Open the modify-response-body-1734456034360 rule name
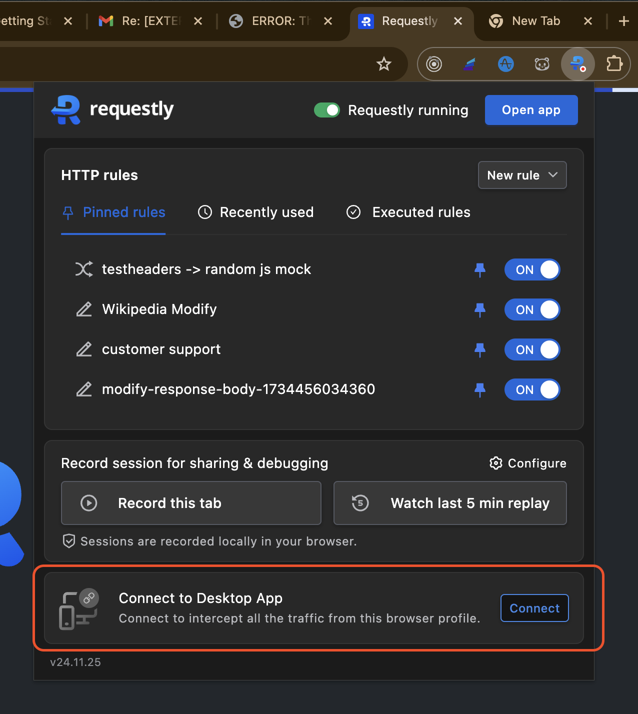The width and height of the screenshot is (638, 714). click(x=238, y=389)
